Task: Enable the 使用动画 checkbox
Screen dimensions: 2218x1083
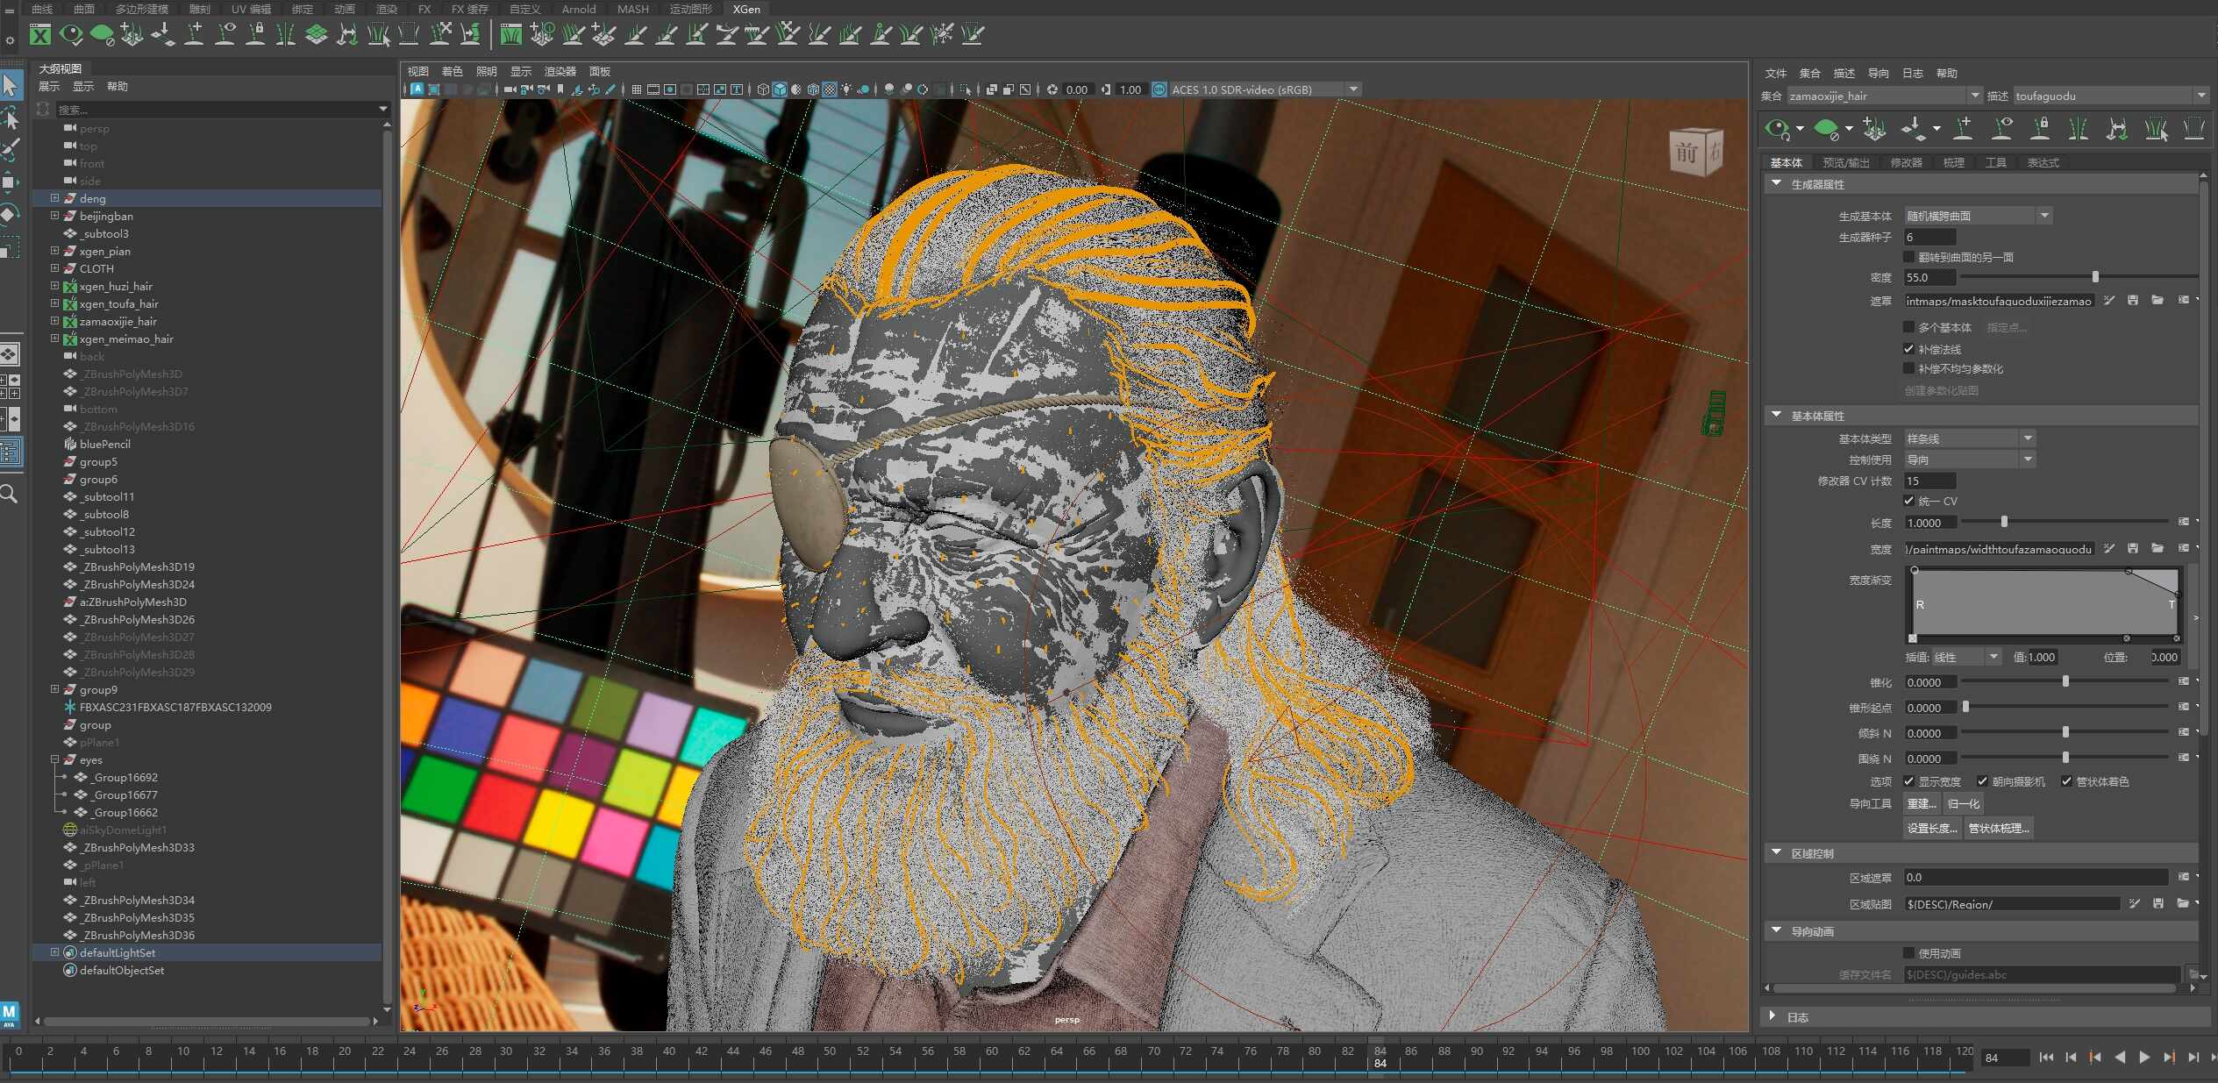Action: click(x=1908, y=952)
